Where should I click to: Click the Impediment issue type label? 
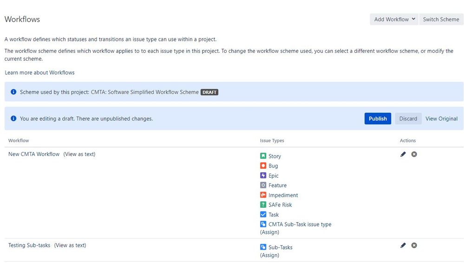(283, 195)
